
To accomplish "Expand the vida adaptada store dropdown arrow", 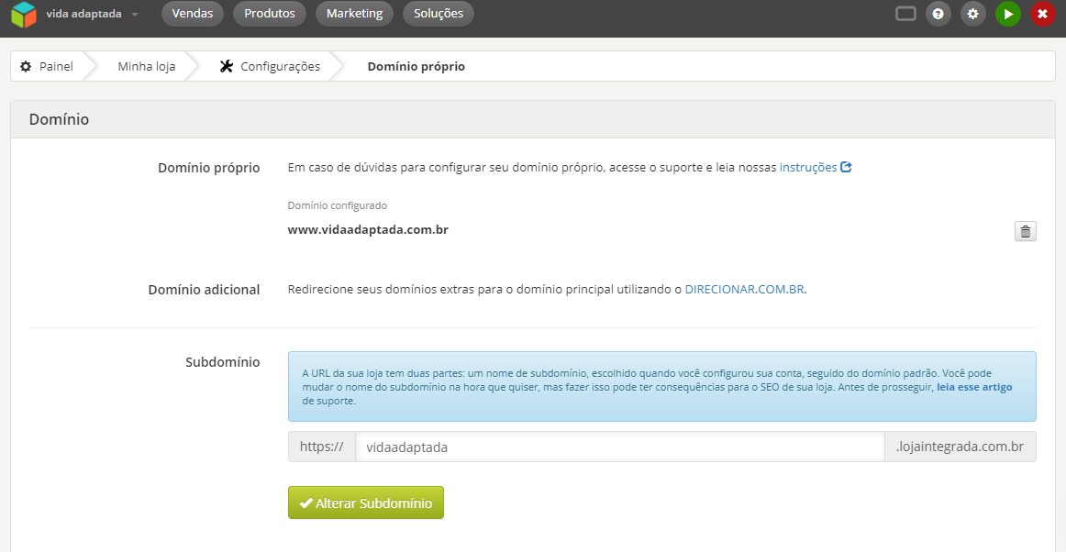I will (135, 15).
